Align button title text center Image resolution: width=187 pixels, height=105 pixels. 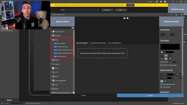click(166, 59)
